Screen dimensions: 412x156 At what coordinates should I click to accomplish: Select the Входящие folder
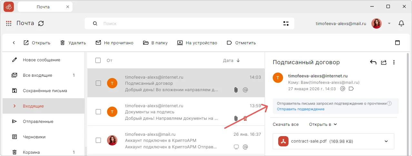pyautogui.click(x=44, y=106)
